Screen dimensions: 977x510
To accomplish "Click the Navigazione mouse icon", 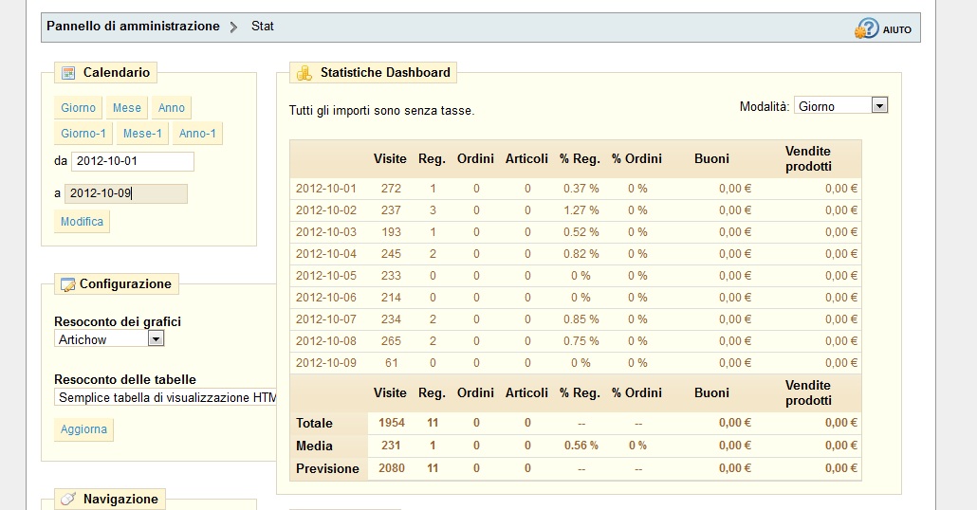I will [x=68, y=499].
